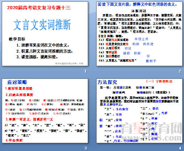Click the 戴帽子 answer text on slide 2
Image resolution: width=184 pixels, height=151 pixels.
pos(151,61)
